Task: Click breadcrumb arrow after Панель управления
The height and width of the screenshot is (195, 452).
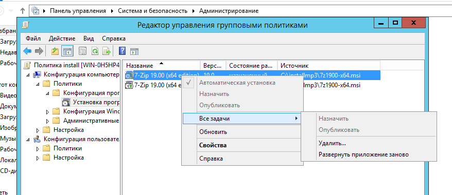Action: click(x=112, y=11)
